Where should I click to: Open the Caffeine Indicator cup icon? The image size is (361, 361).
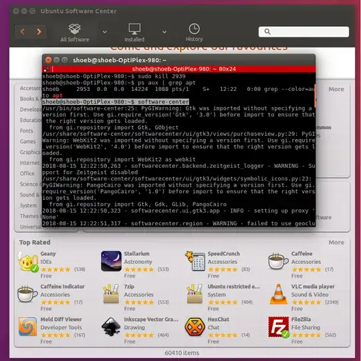27,293
